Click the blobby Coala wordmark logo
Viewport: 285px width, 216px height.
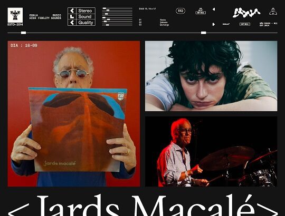click(x=246, y=13)
